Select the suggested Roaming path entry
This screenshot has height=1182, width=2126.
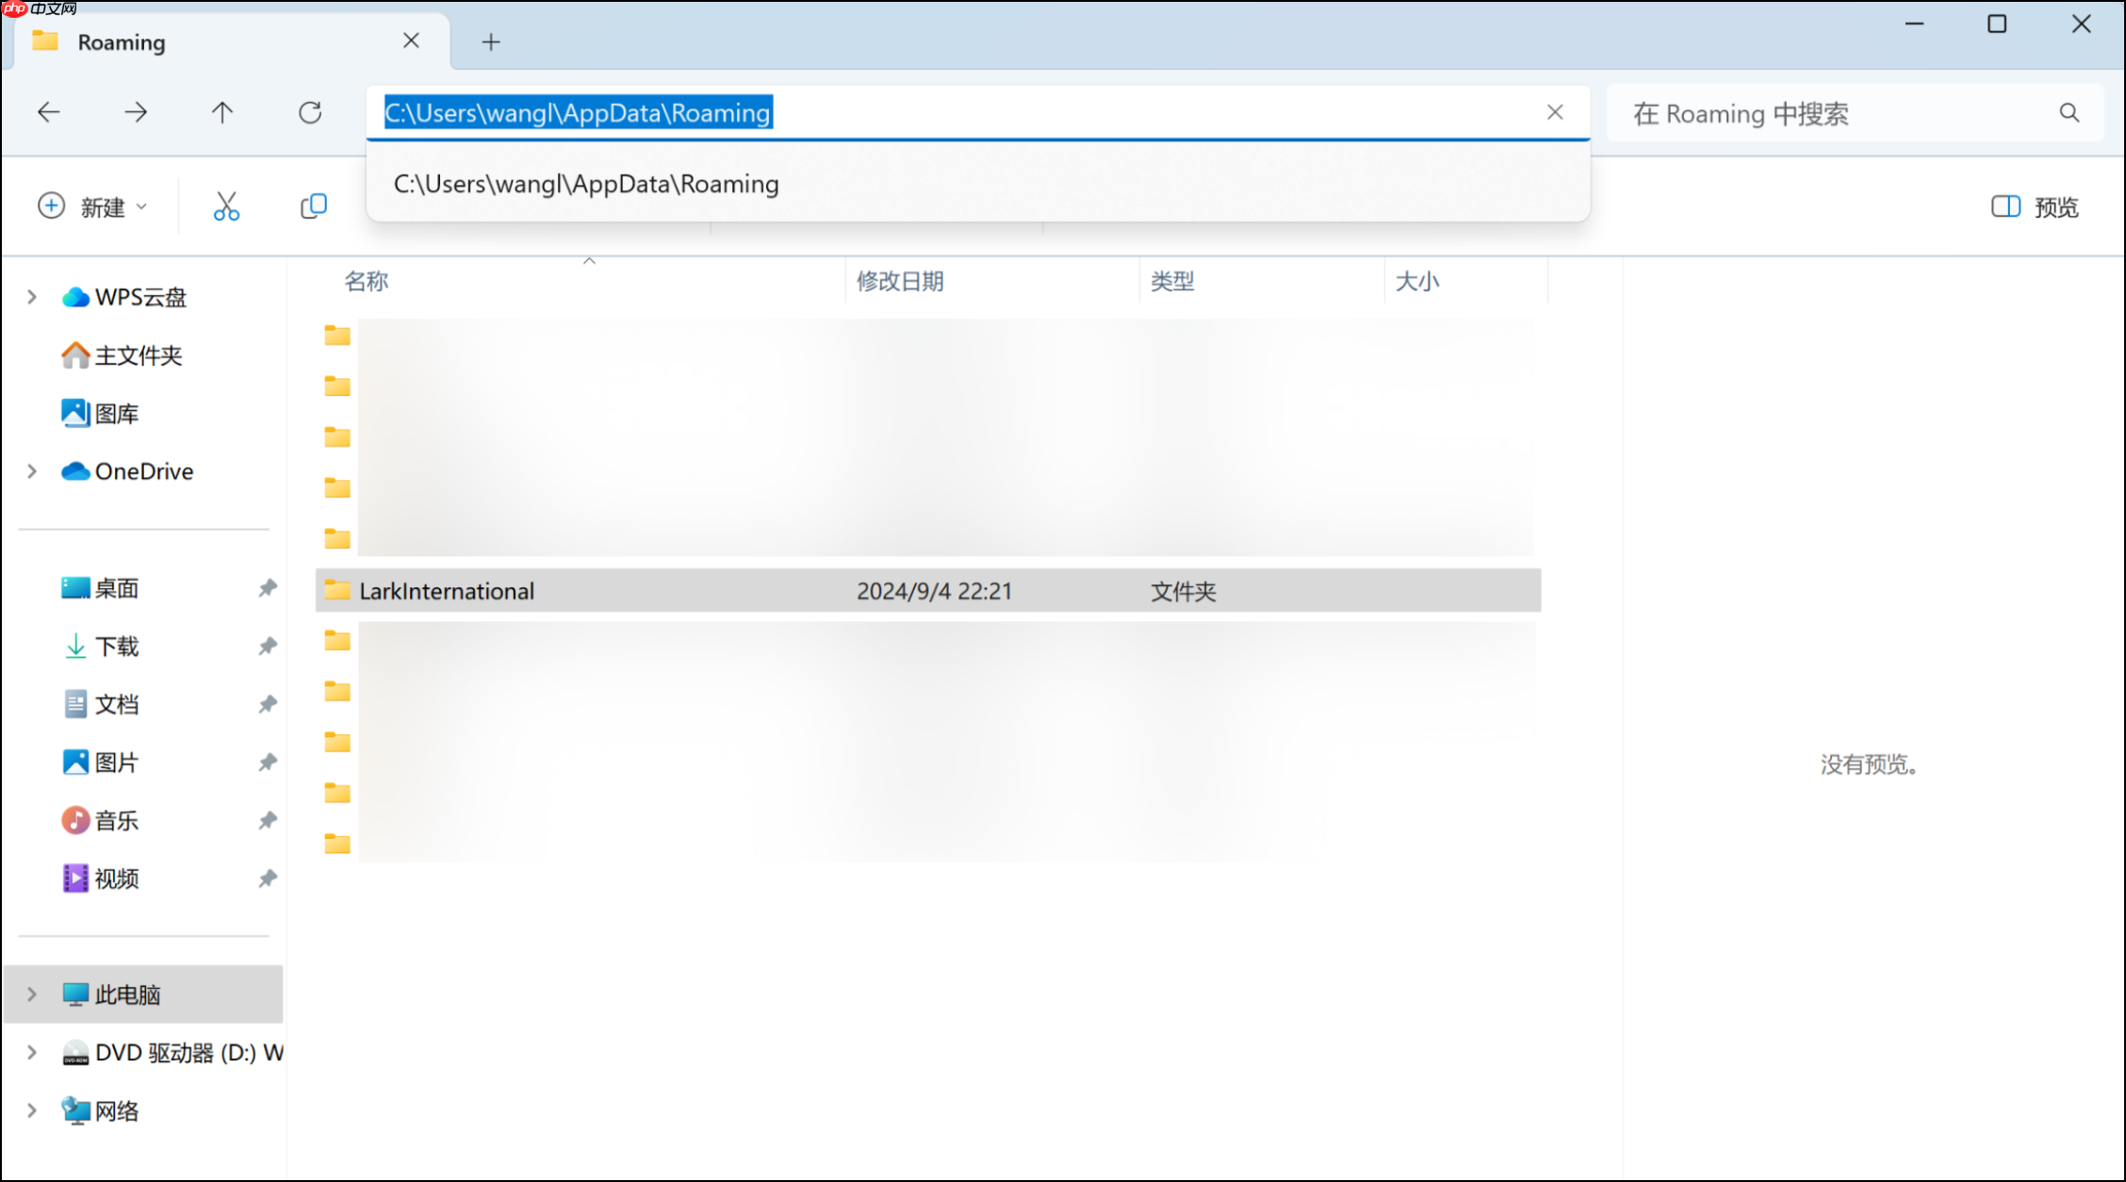586,184
